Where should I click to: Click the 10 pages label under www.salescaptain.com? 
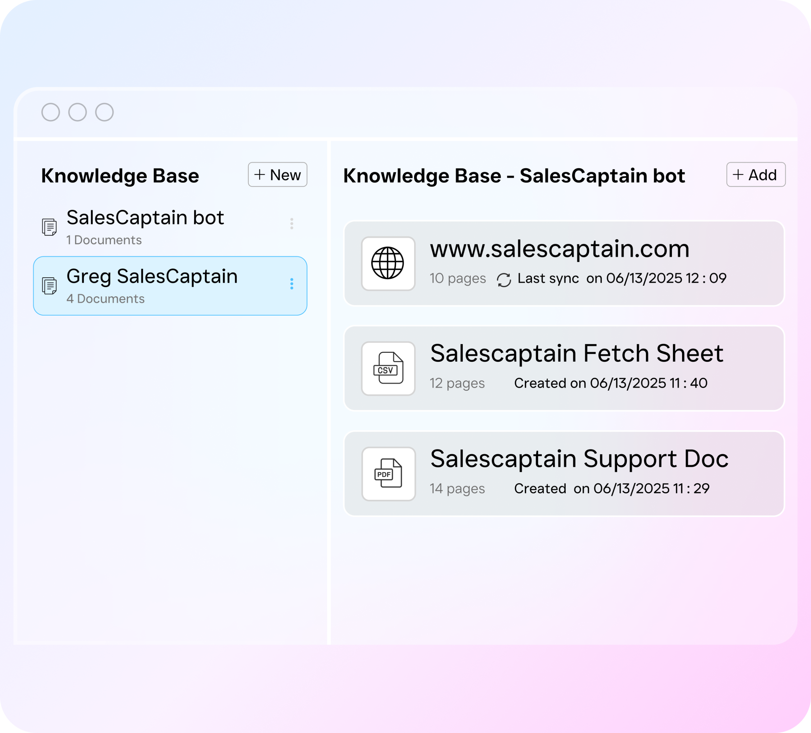pos(457,278)
